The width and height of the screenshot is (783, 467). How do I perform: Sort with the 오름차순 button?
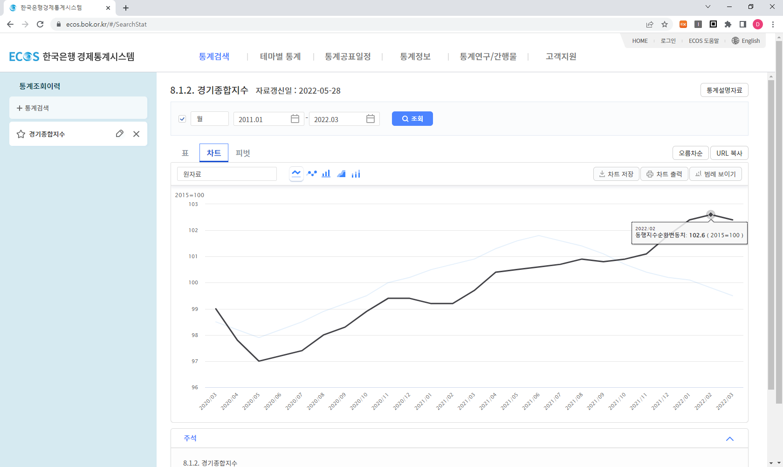pos(690,153)
